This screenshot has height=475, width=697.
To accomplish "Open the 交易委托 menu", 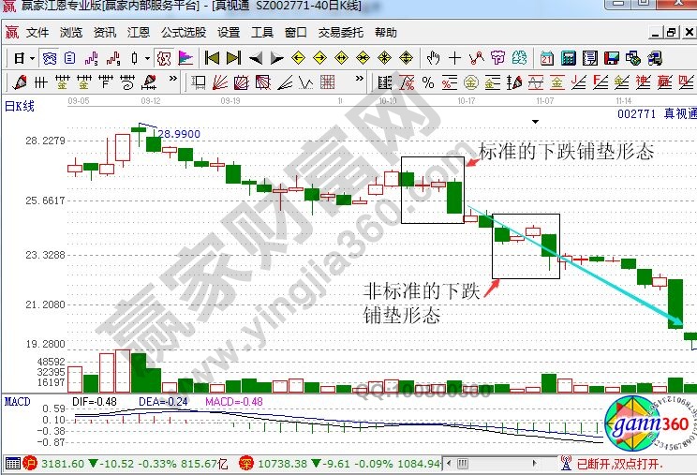I will pyautogui.click(x=339, y=32).
